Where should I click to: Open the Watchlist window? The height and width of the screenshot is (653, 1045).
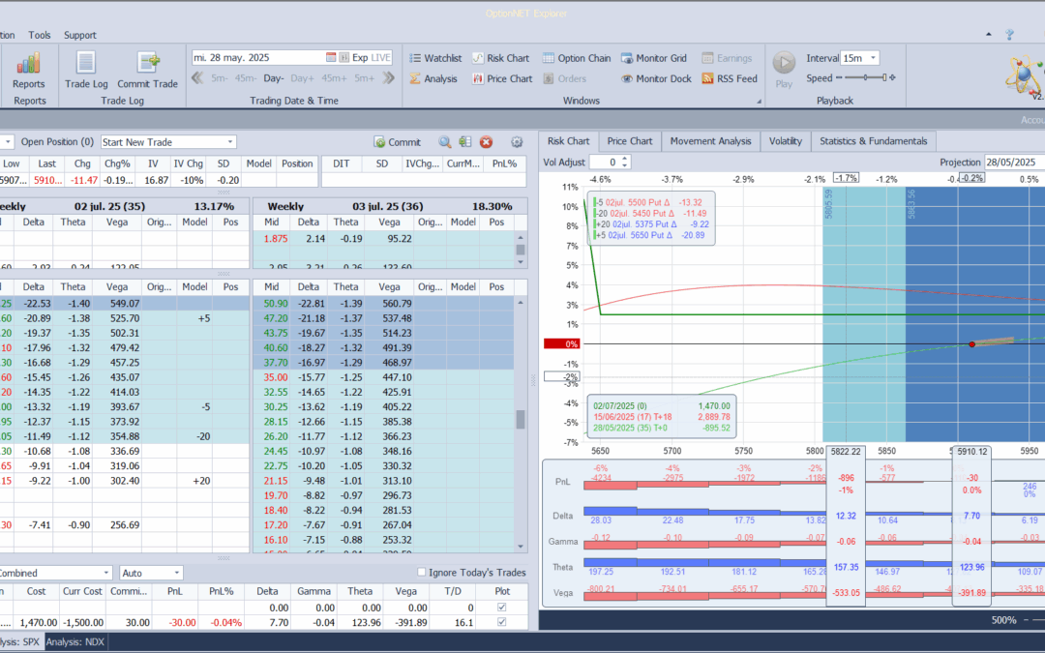coord(434,58)
